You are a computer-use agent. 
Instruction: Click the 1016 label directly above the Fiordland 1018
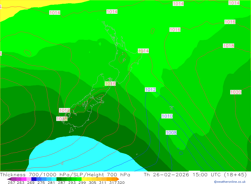pyautogui.click(x=65, y=110)
